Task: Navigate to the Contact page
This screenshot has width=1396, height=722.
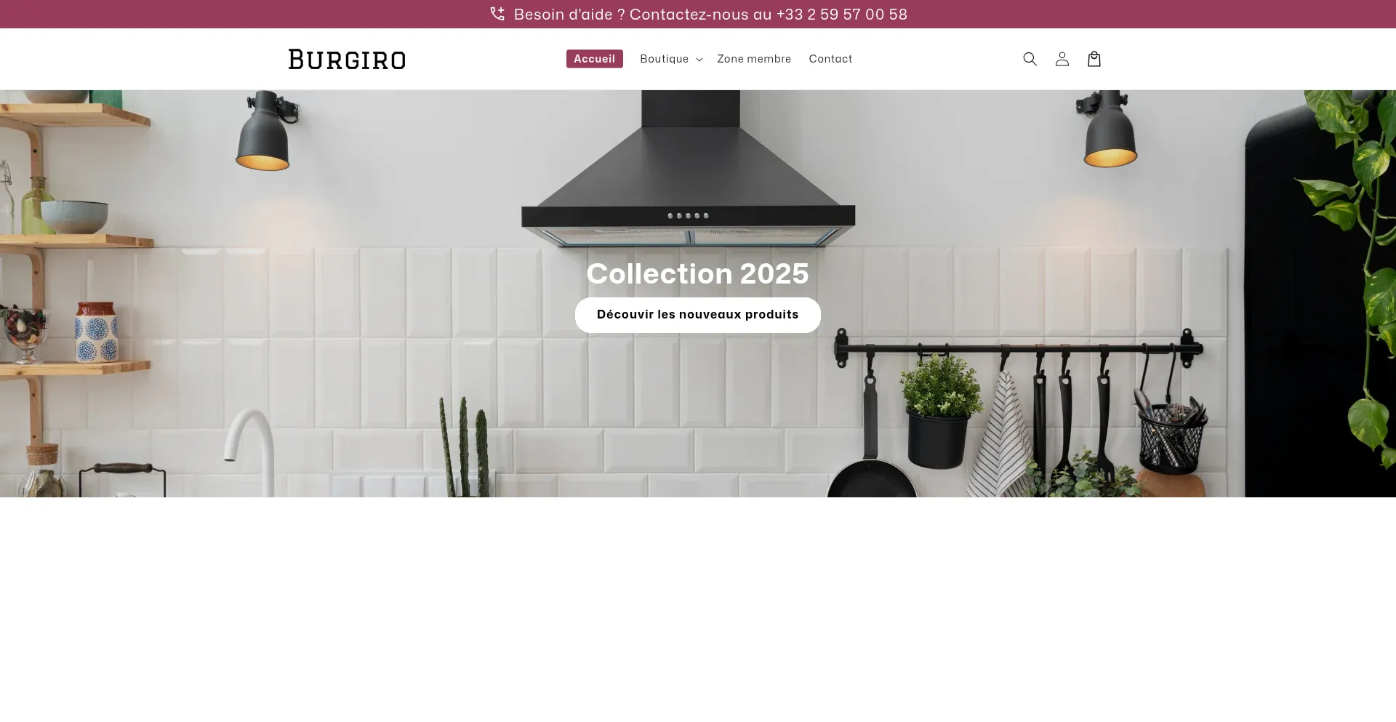Action: coord(830,59)
